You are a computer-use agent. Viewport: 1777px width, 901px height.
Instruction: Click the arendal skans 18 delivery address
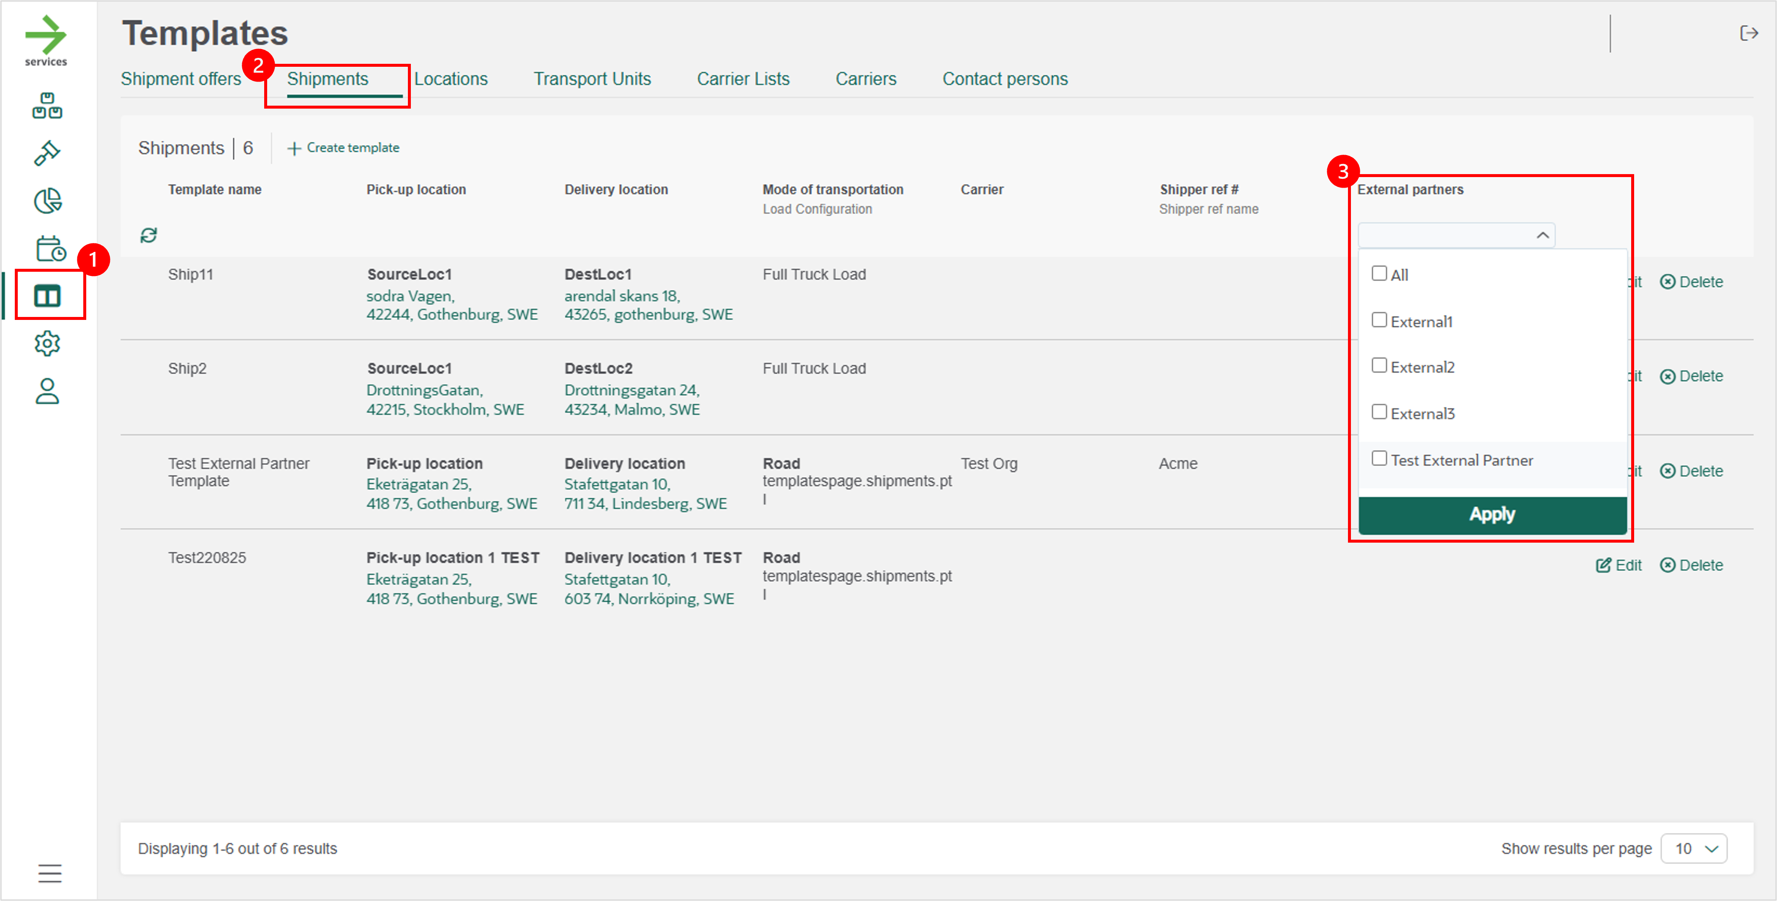648,305
